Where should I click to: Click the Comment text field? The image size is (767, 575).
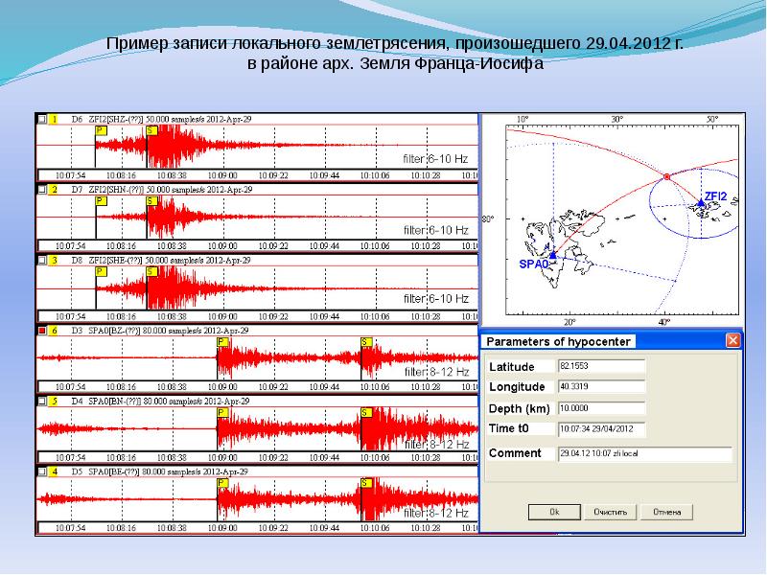pyautogui.click(x=645, y=453)
